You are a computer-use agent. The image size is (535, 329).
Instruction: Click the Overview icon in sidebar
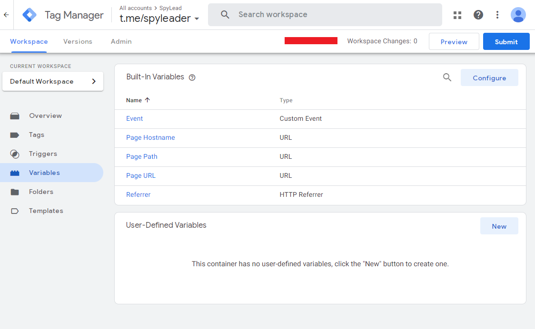pyautogui.click(x=15, y=116)
